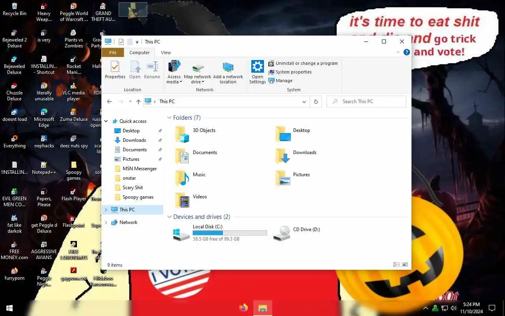Click Manage in the System group

(281, 81)
